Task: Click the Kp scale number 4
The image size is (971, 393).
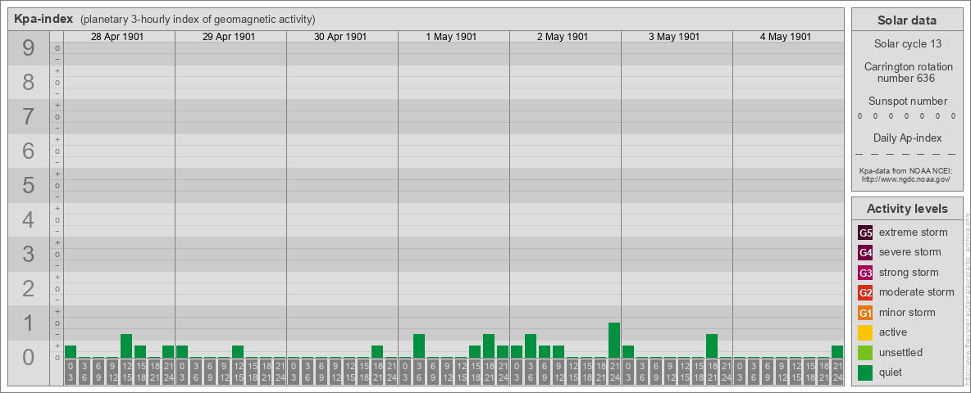Action: point(29,220)
